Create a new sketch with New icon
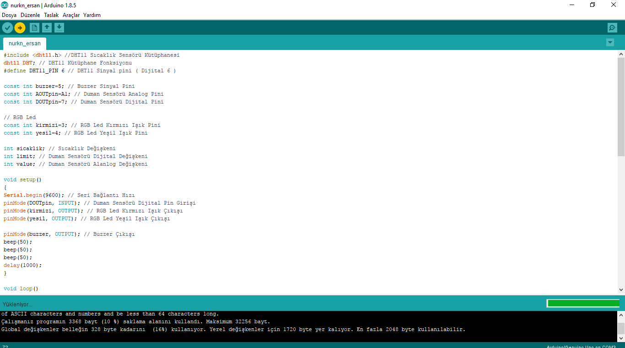 click(x=34, y=28)
